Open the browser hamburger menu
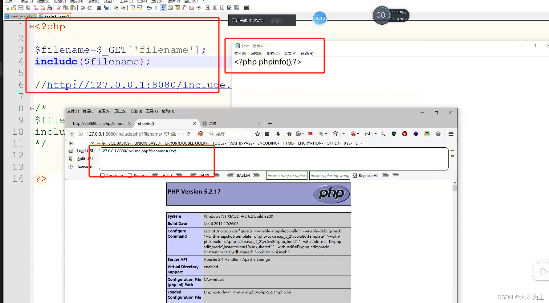The height and width of the screenshot is (303, 549). coord(451,134)
